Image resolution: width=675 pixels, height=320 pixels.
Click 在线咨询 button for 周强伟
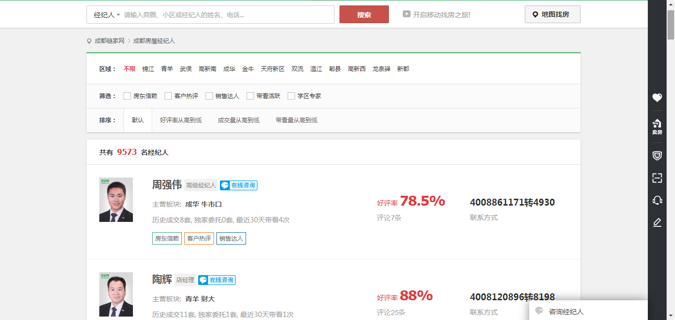239,185
